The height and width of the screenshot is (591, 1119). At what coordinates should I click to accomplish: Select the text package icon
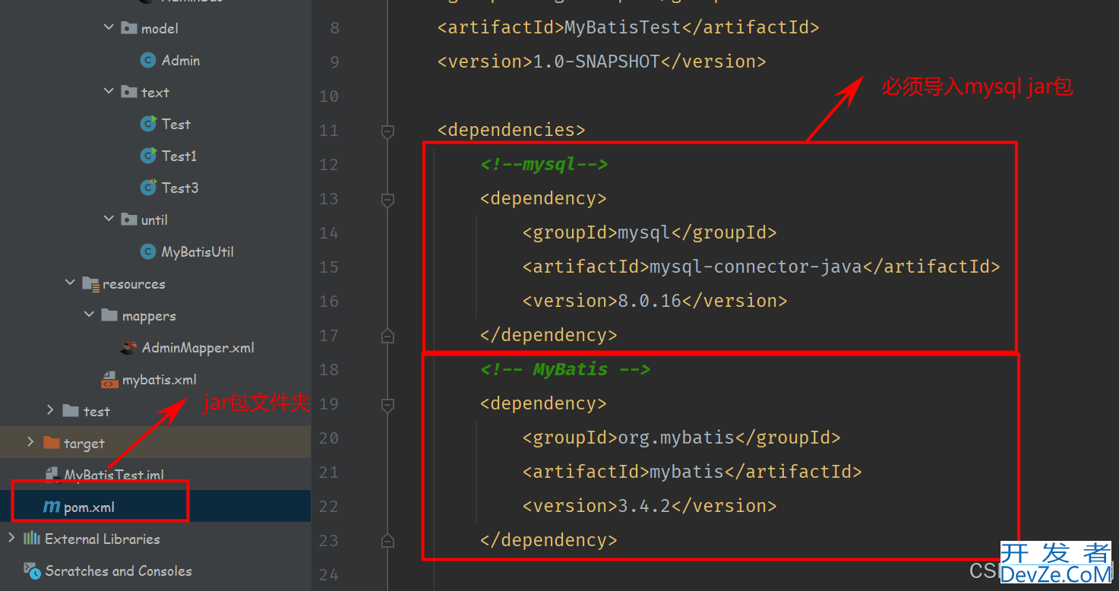coord(128,92)
